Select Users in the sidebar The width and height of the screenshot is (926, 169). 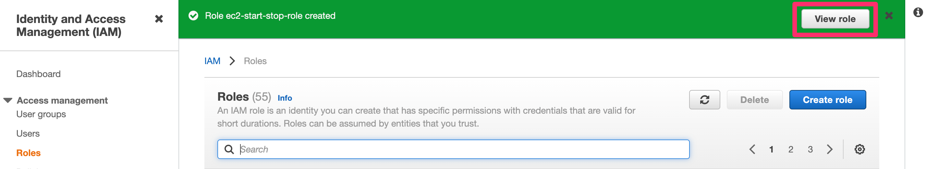28,133
